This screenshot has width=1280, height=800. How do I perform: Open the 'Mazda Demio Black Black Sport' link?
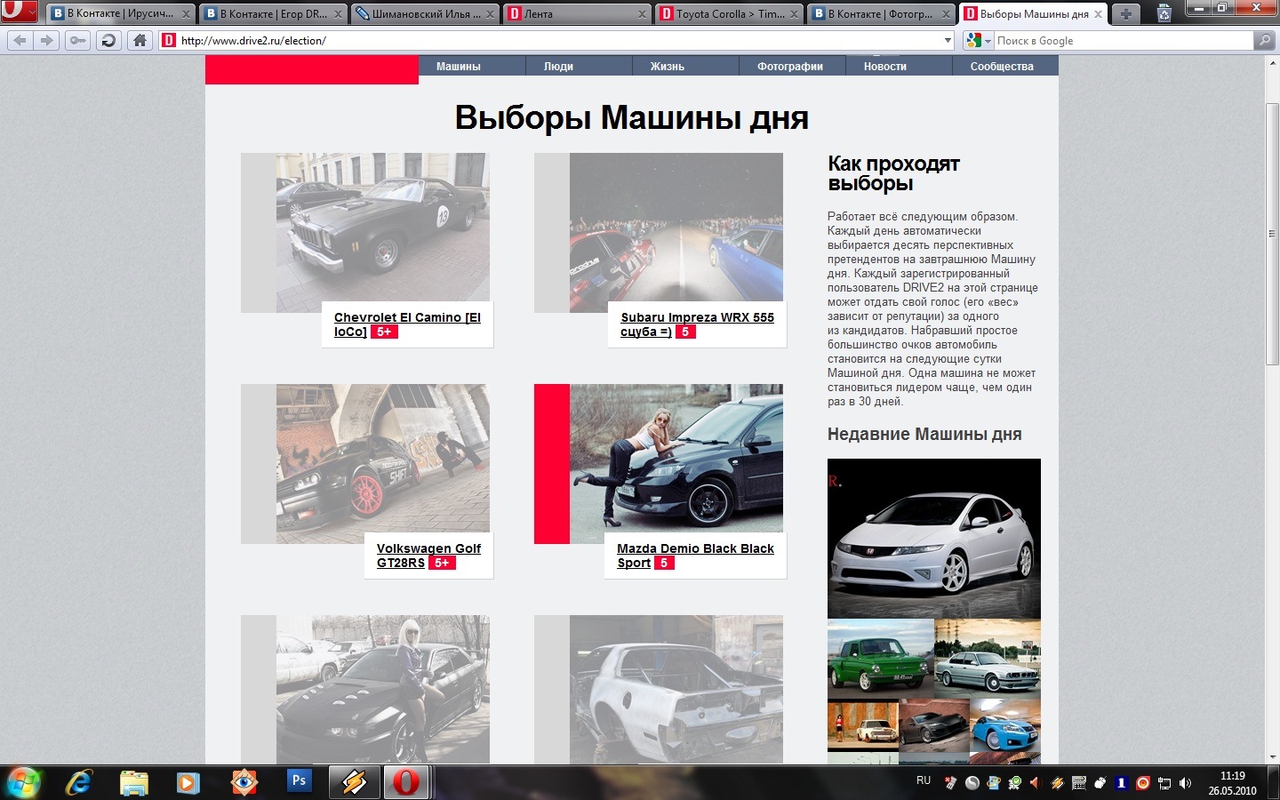point(695,556)
